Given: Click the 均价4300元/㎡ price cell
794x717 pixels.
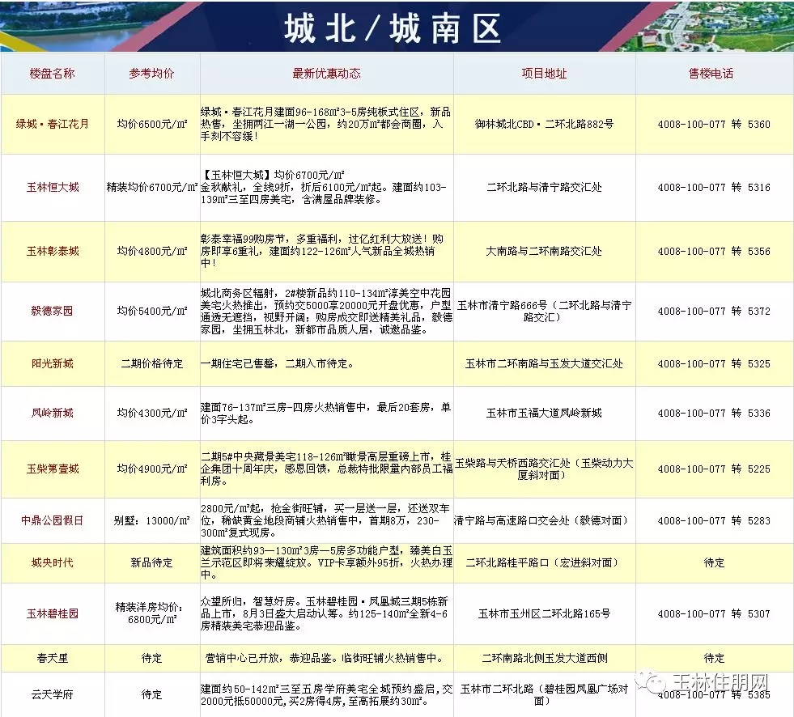Looking at the screenshot, I should (152, 414).
